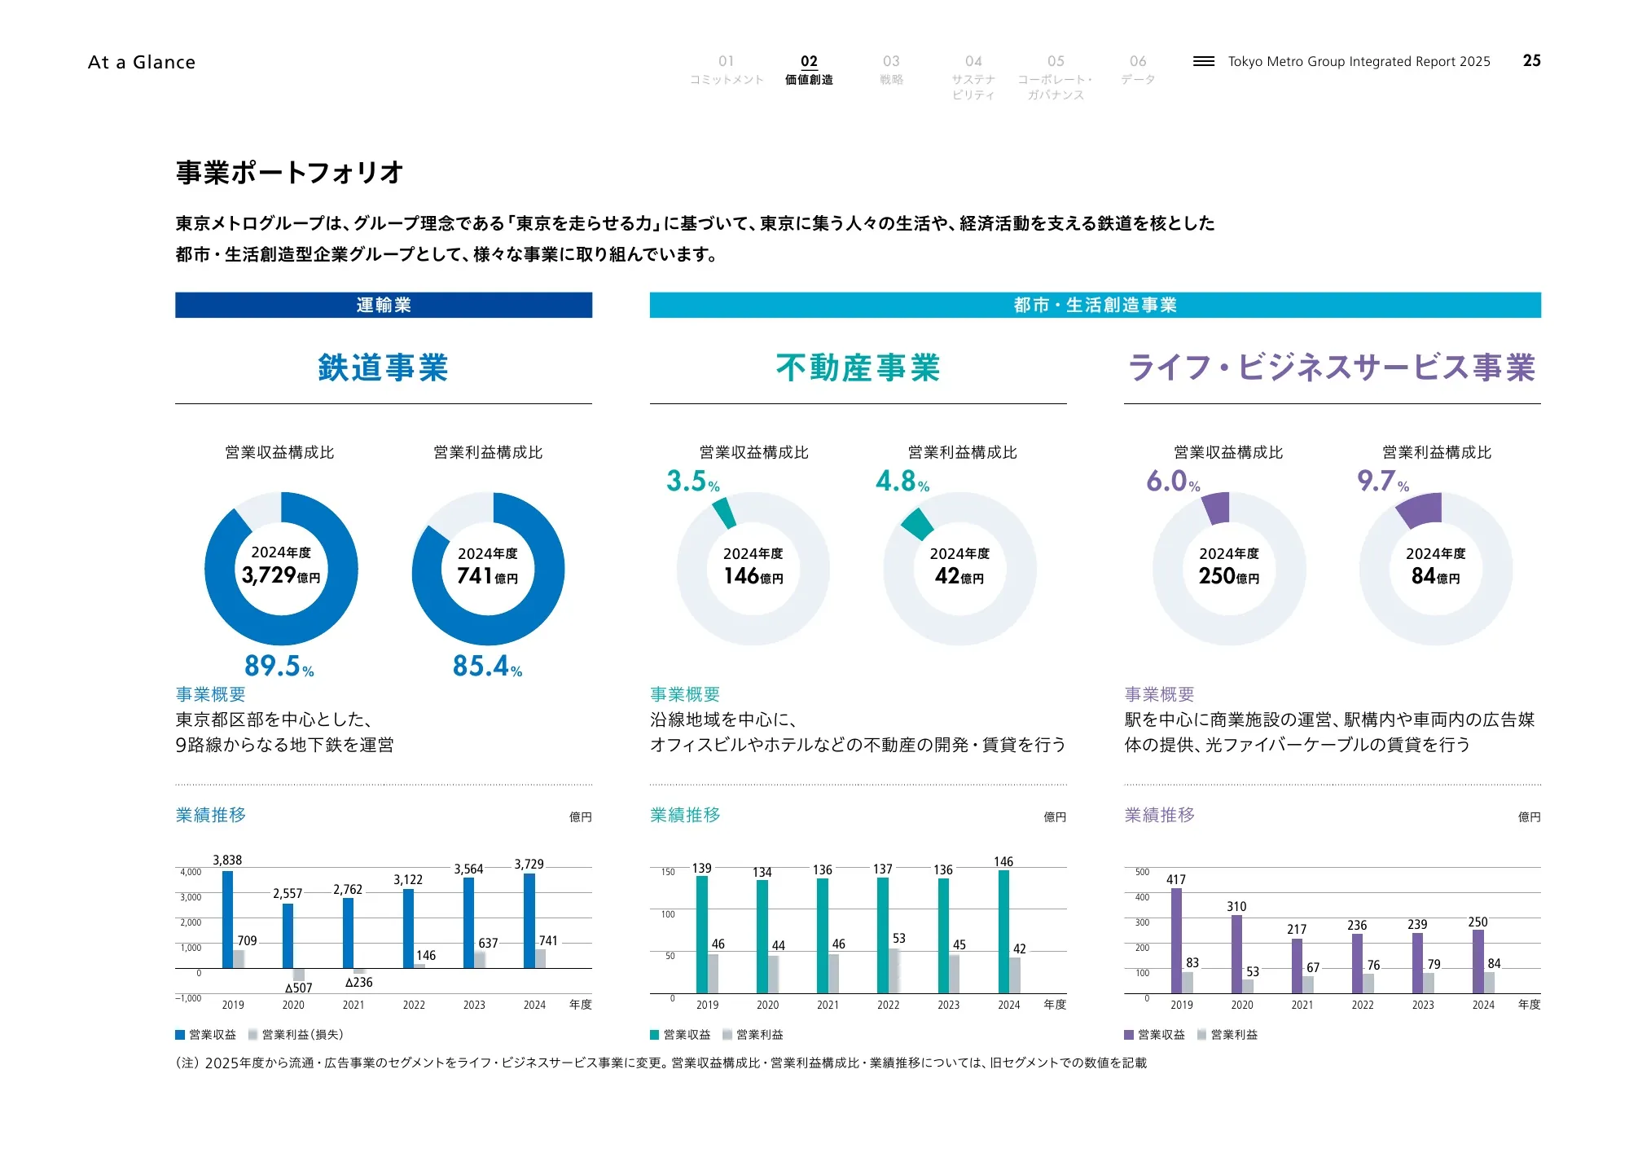Click the Tokyo Metro Group Integrated Report 2025 title
Screen dimensions: 1629x1153
(1359, 61)
